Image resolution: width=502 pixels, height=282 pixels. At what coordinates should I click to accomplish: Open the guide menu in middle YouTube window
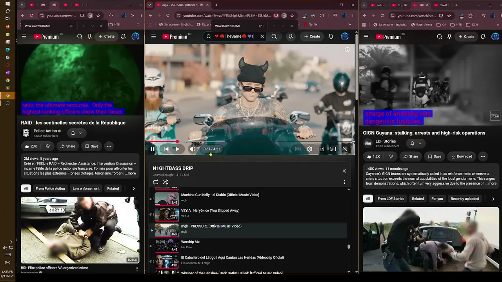pos(153,36)
